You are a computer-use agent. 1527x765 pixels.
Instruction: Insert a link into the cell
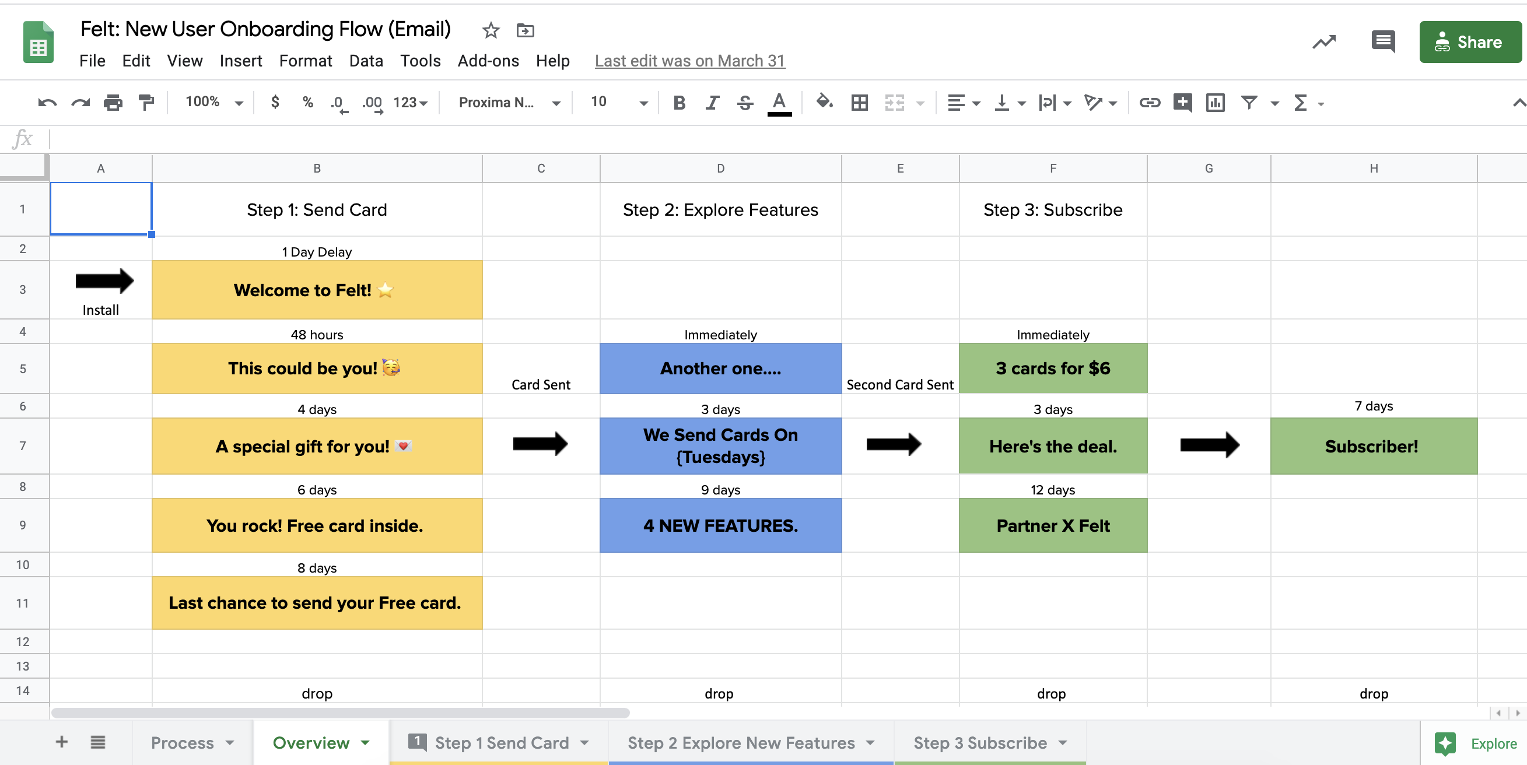(1149, 102)
